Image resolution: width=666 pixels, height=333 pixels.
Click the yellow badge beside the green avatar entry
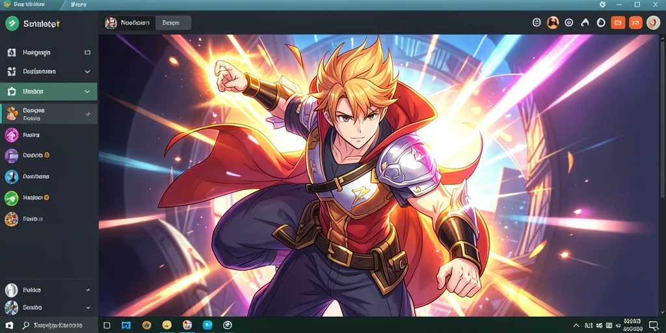coord(46,198)
